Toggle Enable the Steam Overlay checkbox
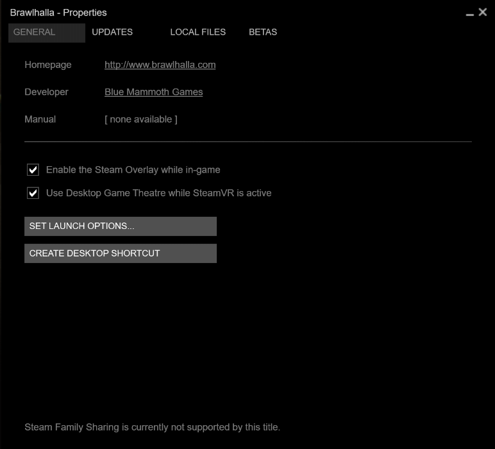Screen dimensions: 495x449 coord(33,169)
